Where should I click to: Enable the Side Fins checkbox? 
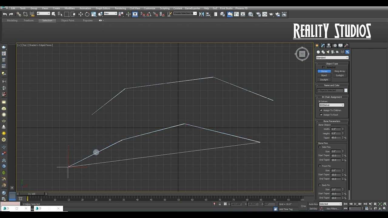point(320,147)
